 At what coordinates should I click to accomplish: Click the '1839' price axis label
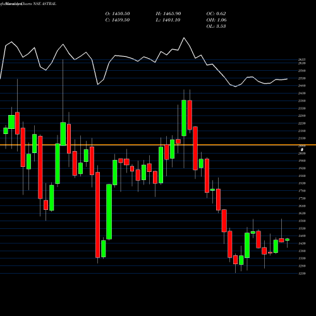(x=302, y=183)
